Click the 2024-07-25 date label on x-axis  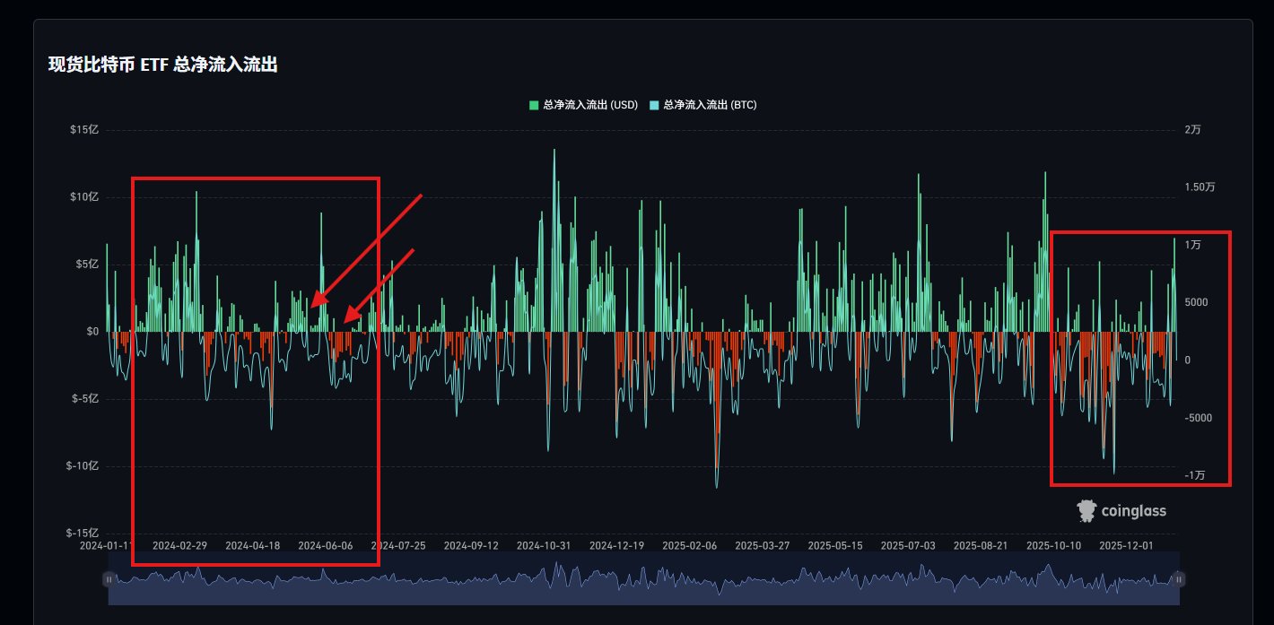click(398, 545)
